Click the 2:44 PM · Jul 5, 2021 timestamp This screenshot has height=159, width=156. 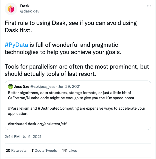point(23,137)
